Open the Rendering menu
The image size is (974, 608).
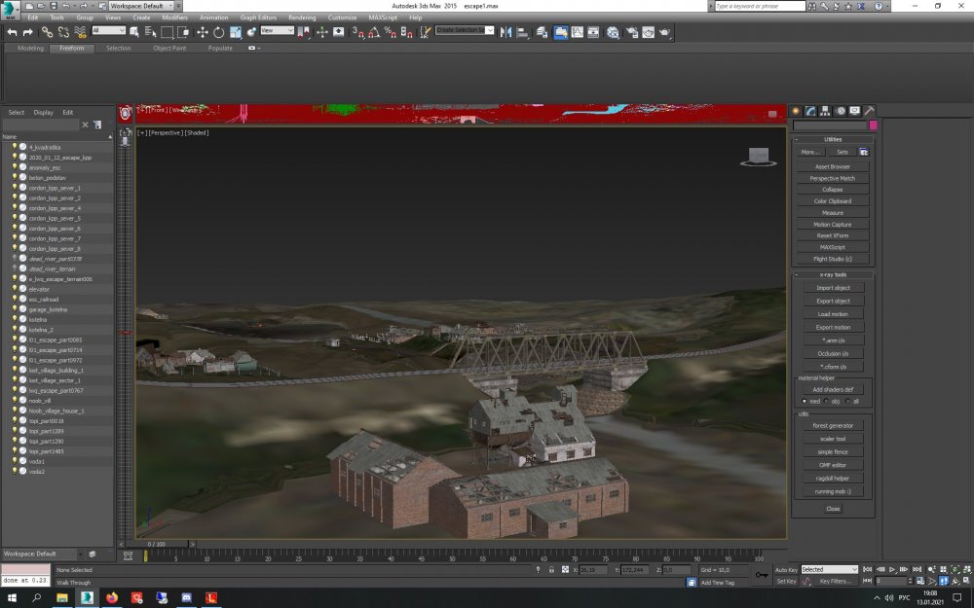(x=302, y=18)
